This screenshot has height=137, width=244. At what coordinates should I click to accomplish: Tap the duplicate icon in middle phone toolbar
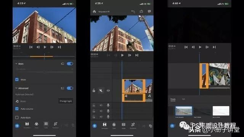coord(151,126)
